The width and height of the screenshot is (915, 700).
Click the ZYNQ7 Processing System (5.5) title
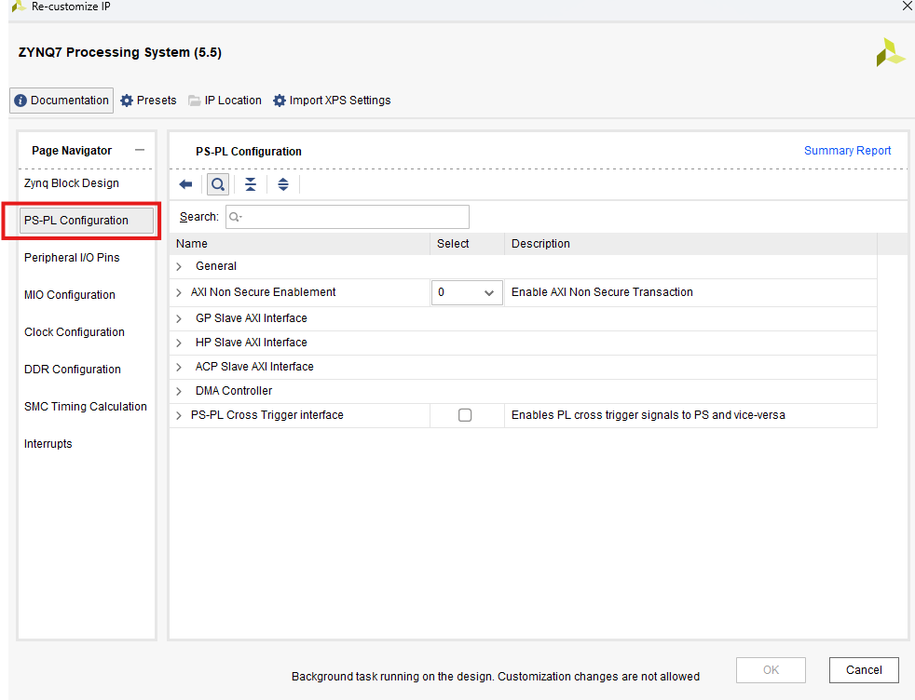pyautogui.click(x=119, y=52)
